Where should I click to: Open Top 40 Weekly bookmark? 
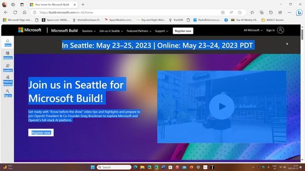coord(244,20)
